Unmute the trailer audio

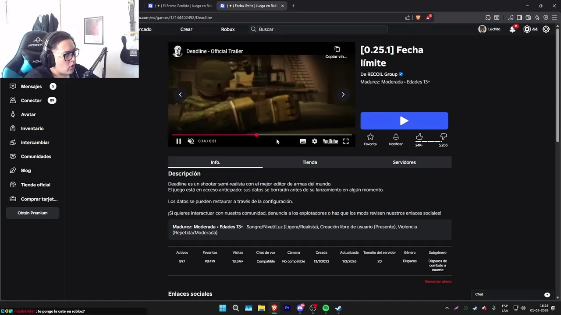coord(191,141)
